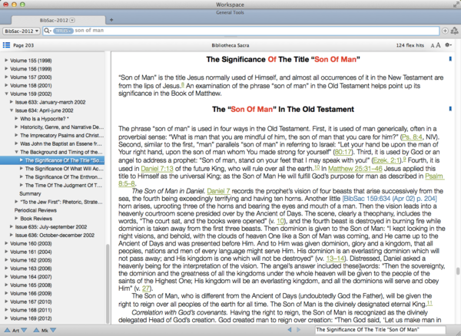Click the text size AA icon
The width and height of the screenshot is (461, 336).
(x=433, y=46)
